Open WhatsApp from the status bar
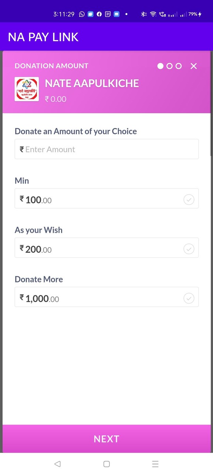213x475 pixels. [81, 14]
